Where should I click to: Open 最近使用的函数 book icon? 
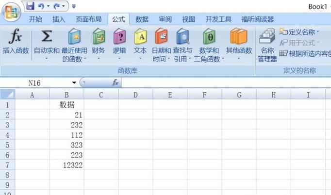coord(75,36)
